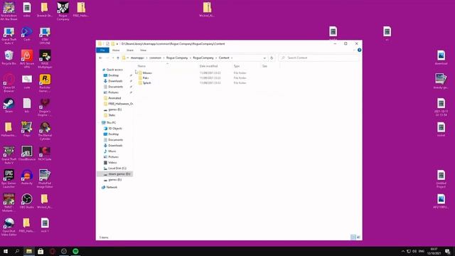The height and width of the screenshot is (256, 455).
Task: Select the Movies folder
Action: point(147,73)
